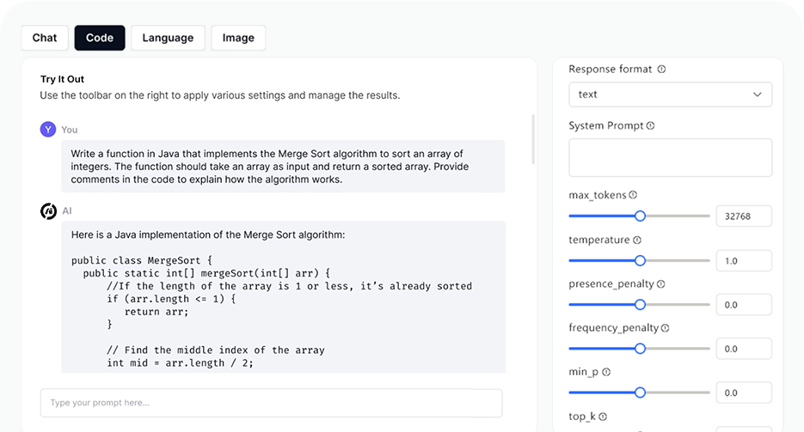This screenshot has width=804, height=432.
Task: Click the max_tokens value field 32768
Action: click(x=743, y=216)
